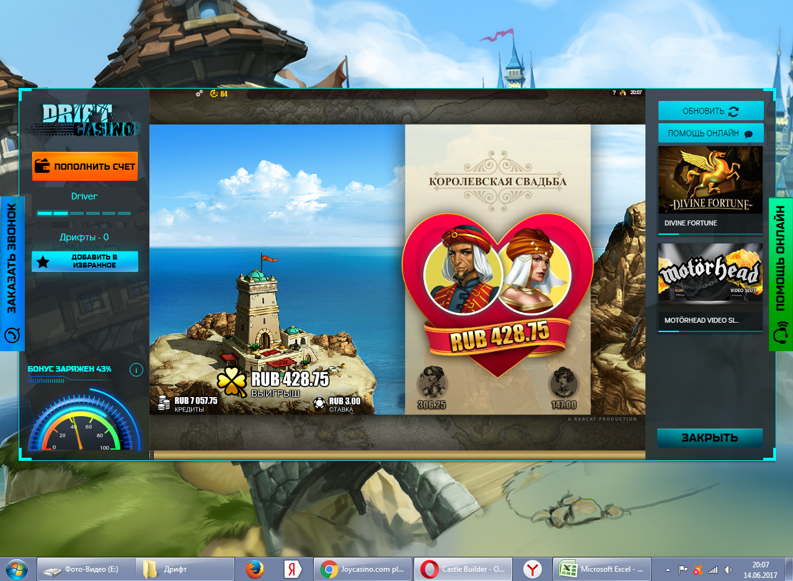Refresh the game with Обновить
The image size is (793, 581).
(711, 111)
